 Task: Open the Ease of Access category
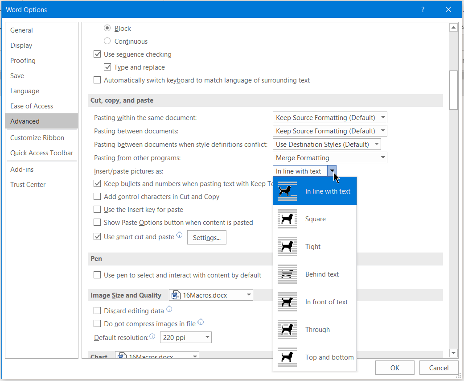(42, 106)
